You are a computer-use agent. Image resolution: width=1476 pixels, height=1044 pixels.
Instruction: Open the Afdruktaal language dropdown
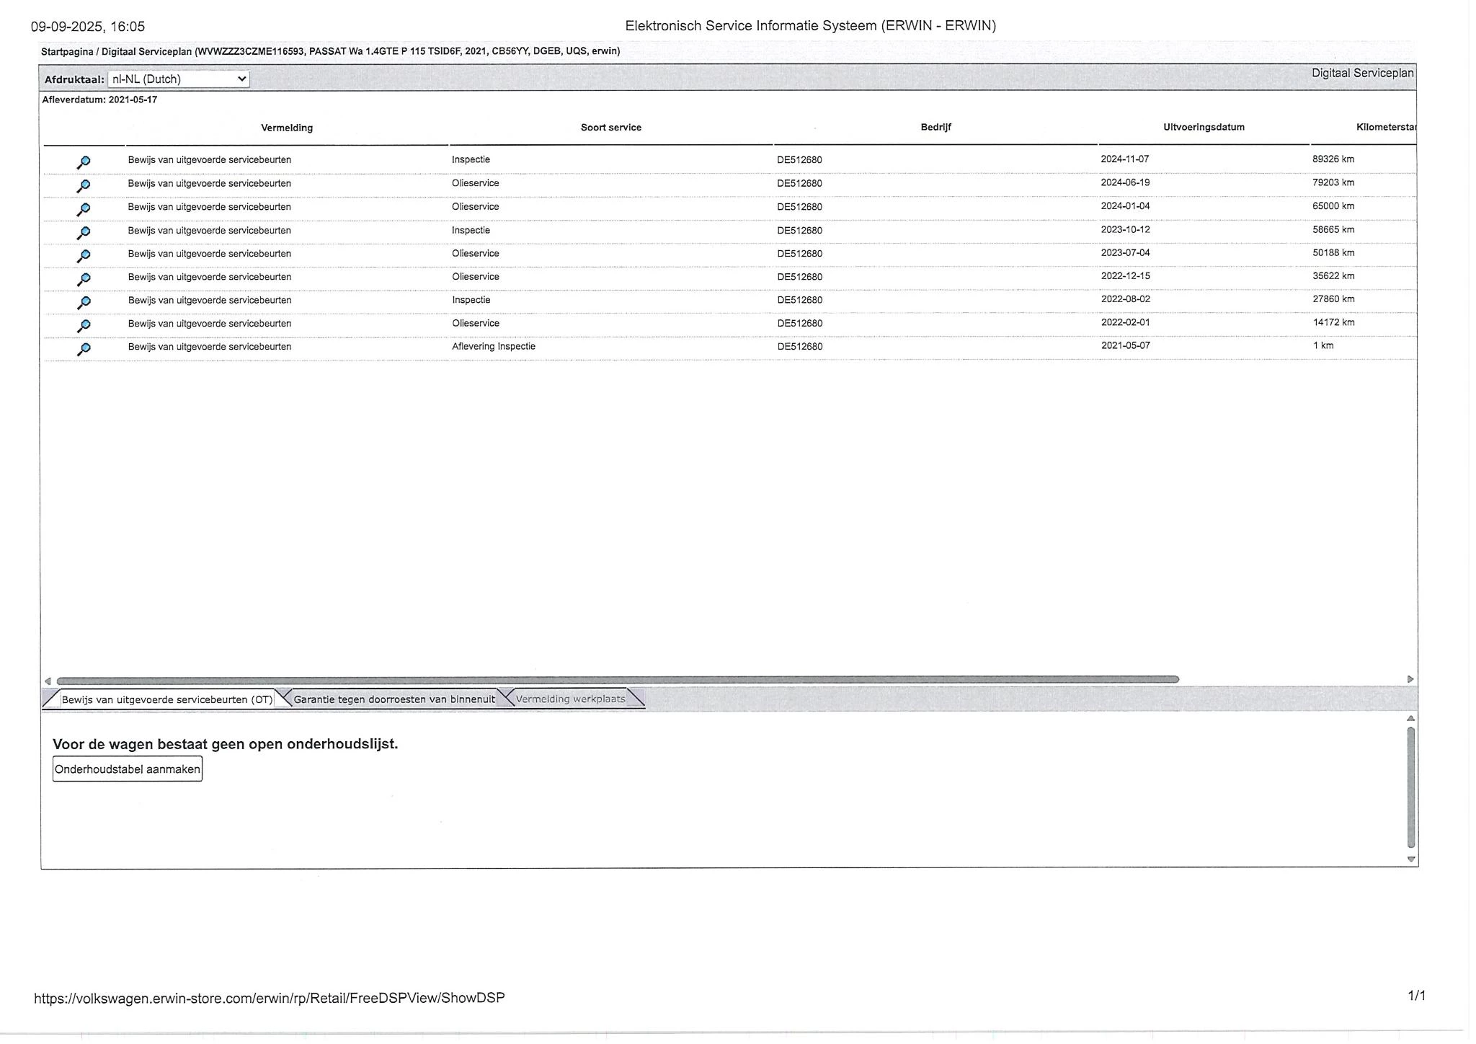coord(179,79)
